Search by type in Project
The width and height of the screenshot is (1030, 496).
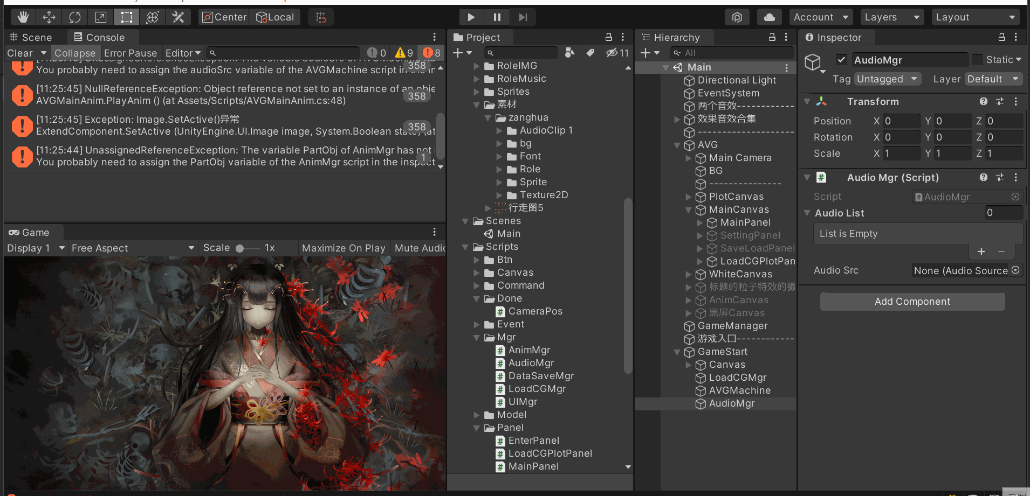[x=569, y=53]
